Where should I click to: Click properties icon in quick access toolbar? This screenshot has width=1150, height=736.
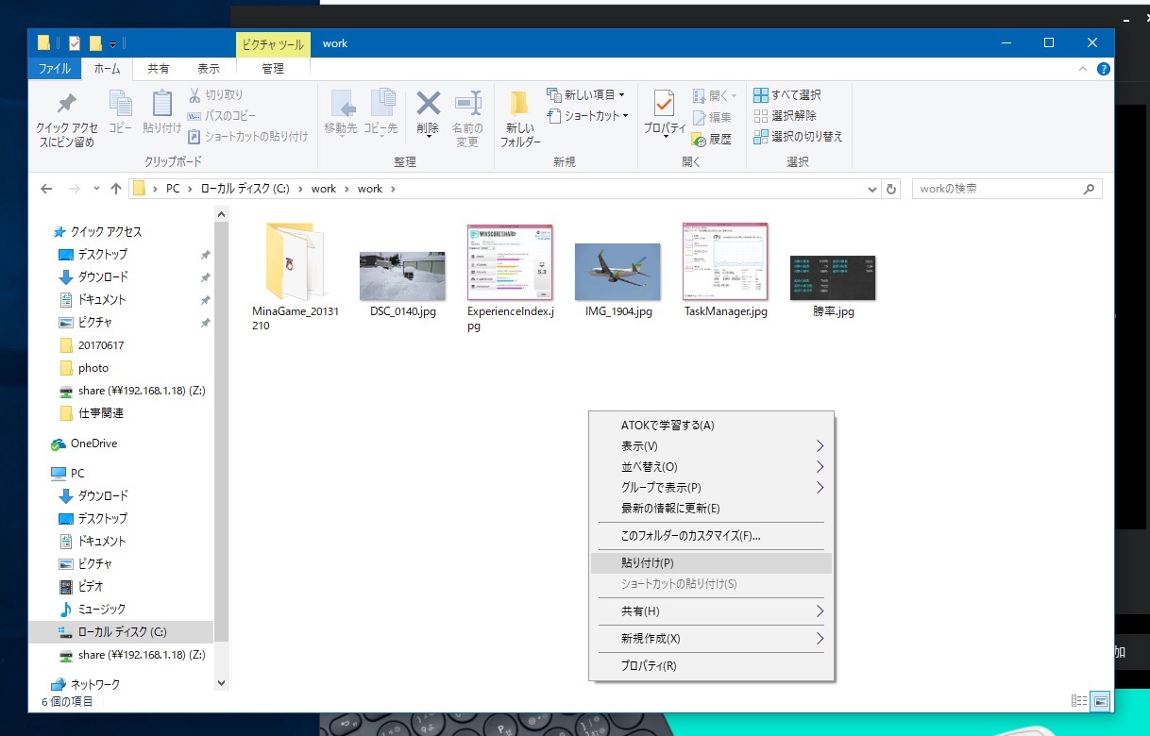tap(76, 43)
